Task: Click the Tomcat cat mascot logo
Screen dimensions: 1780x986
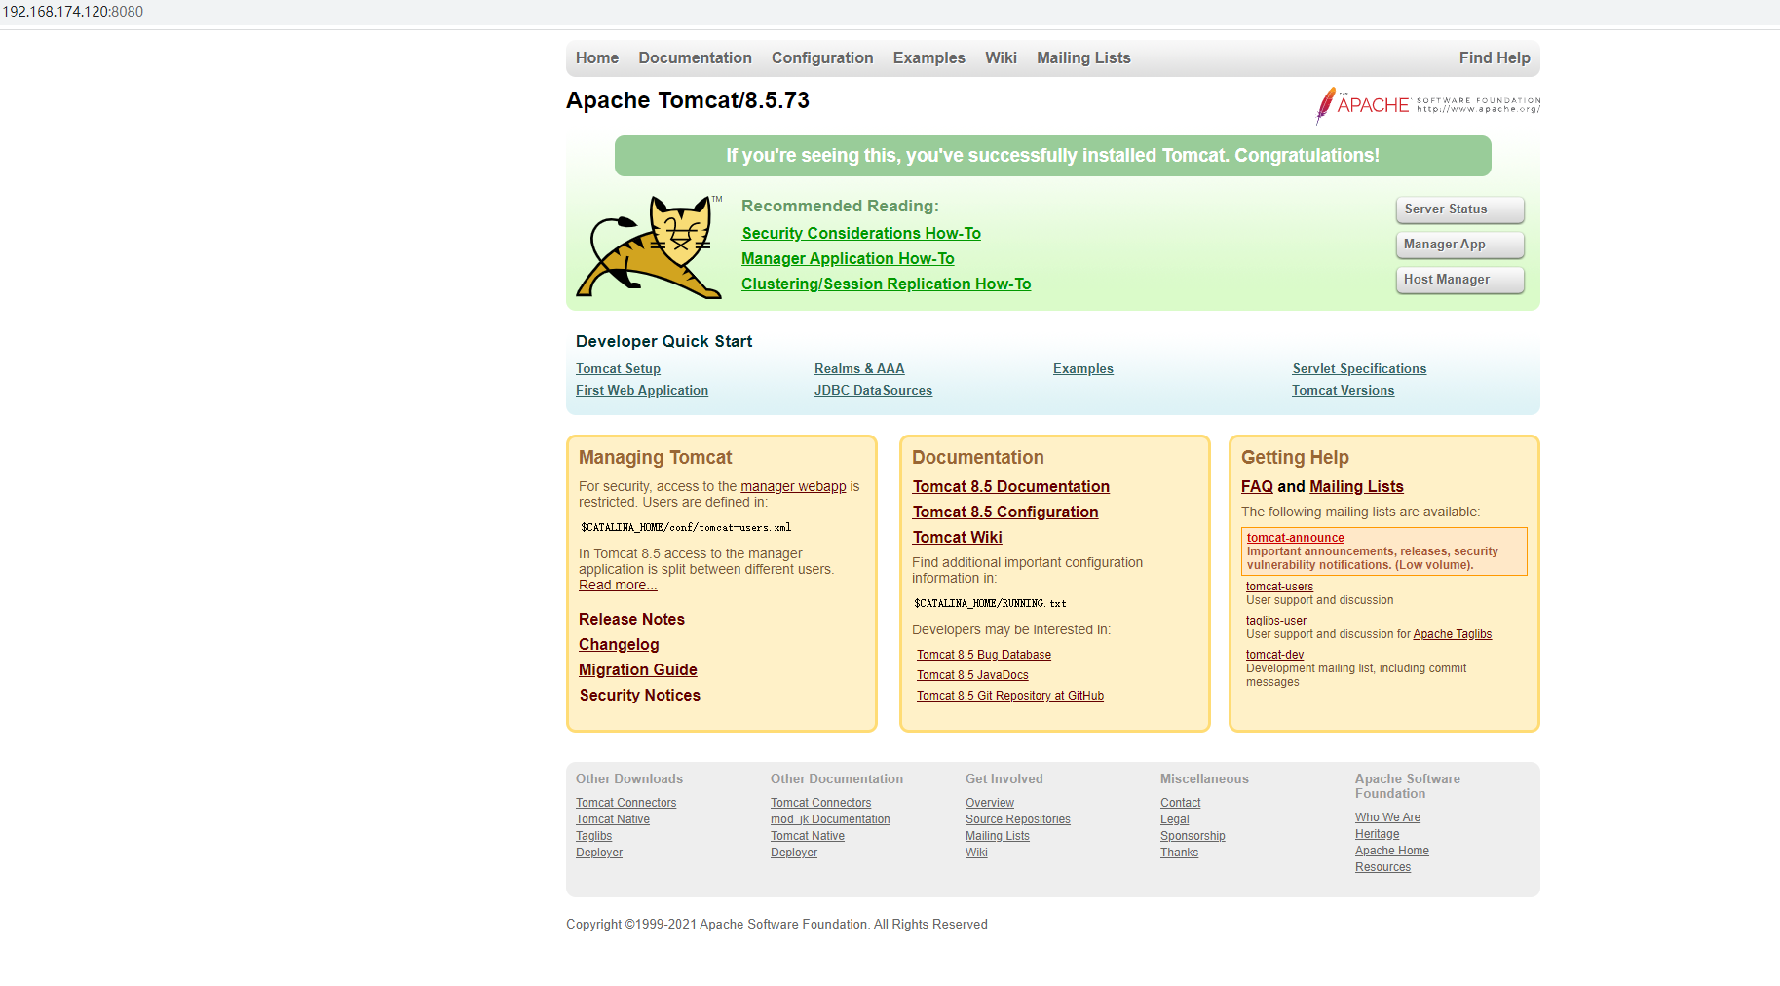Action: click(x=649, y=246)
